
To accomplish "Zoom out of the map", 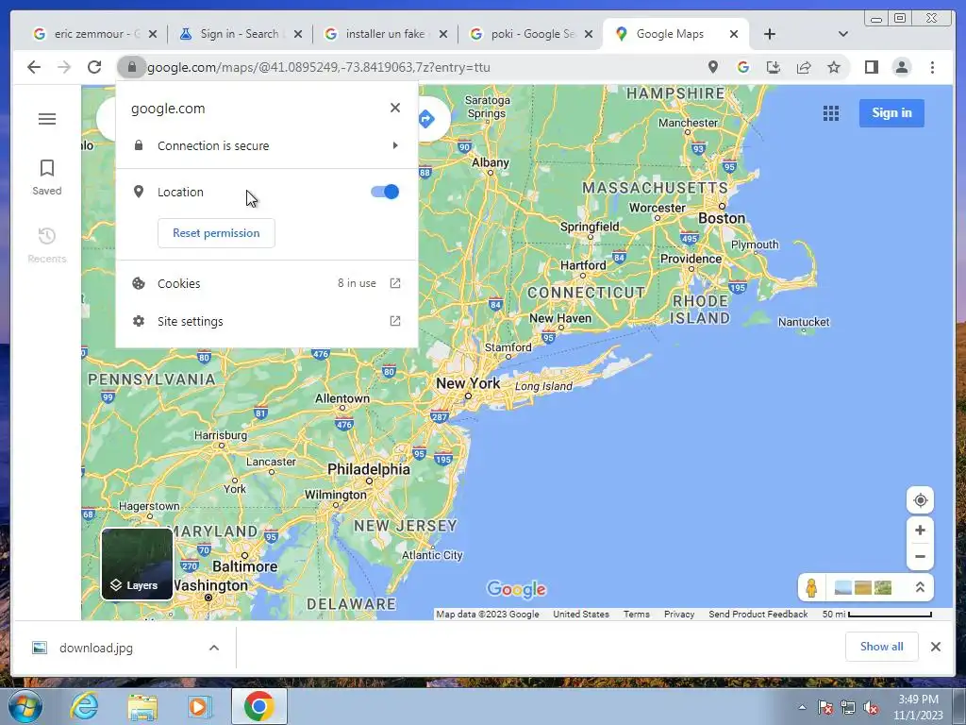I will (x=920, y=556).
